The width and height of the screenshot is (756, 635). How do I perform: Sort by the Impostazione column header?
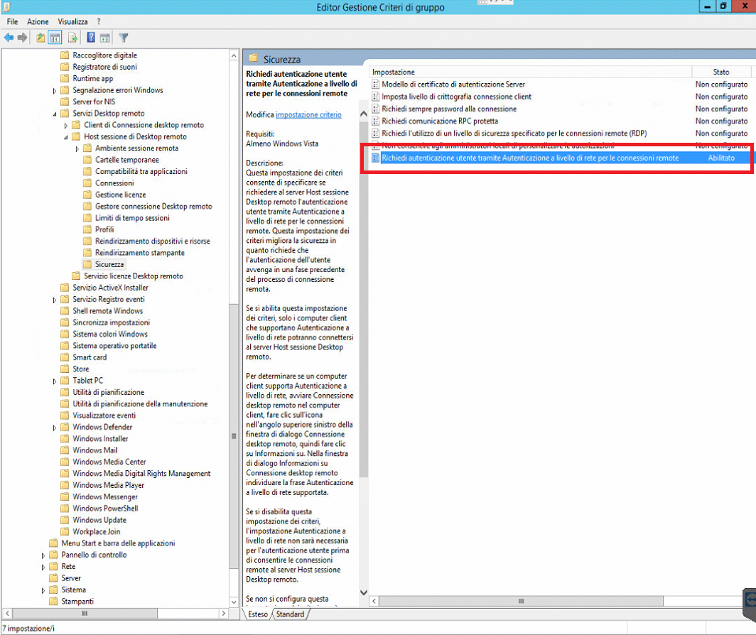tap(530, 72)
